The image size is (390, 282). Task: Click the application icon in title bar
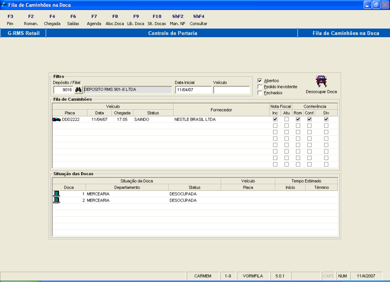pyautogui.click(x=4, y=5)
